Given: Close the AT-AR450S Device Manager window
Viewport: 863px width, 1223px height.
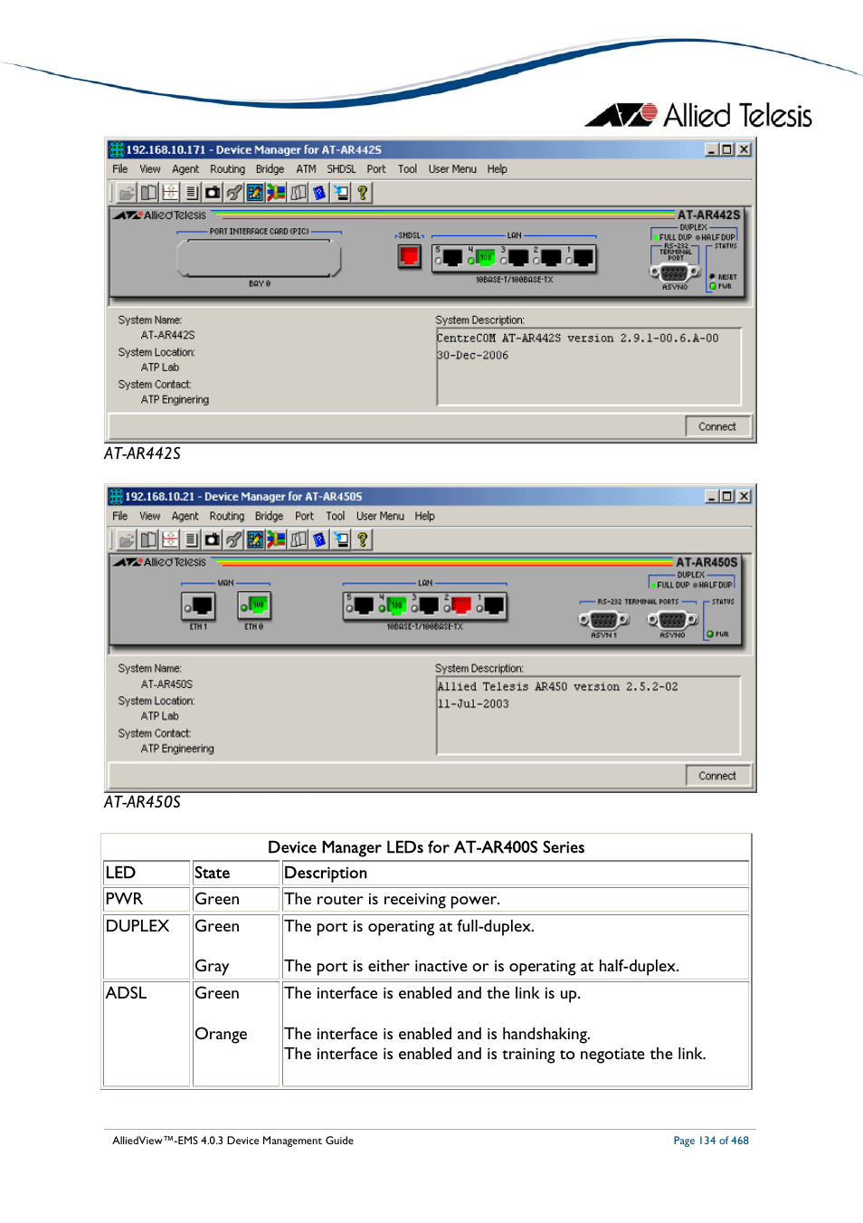Looking at the screenshot, I should click(744, 496).
